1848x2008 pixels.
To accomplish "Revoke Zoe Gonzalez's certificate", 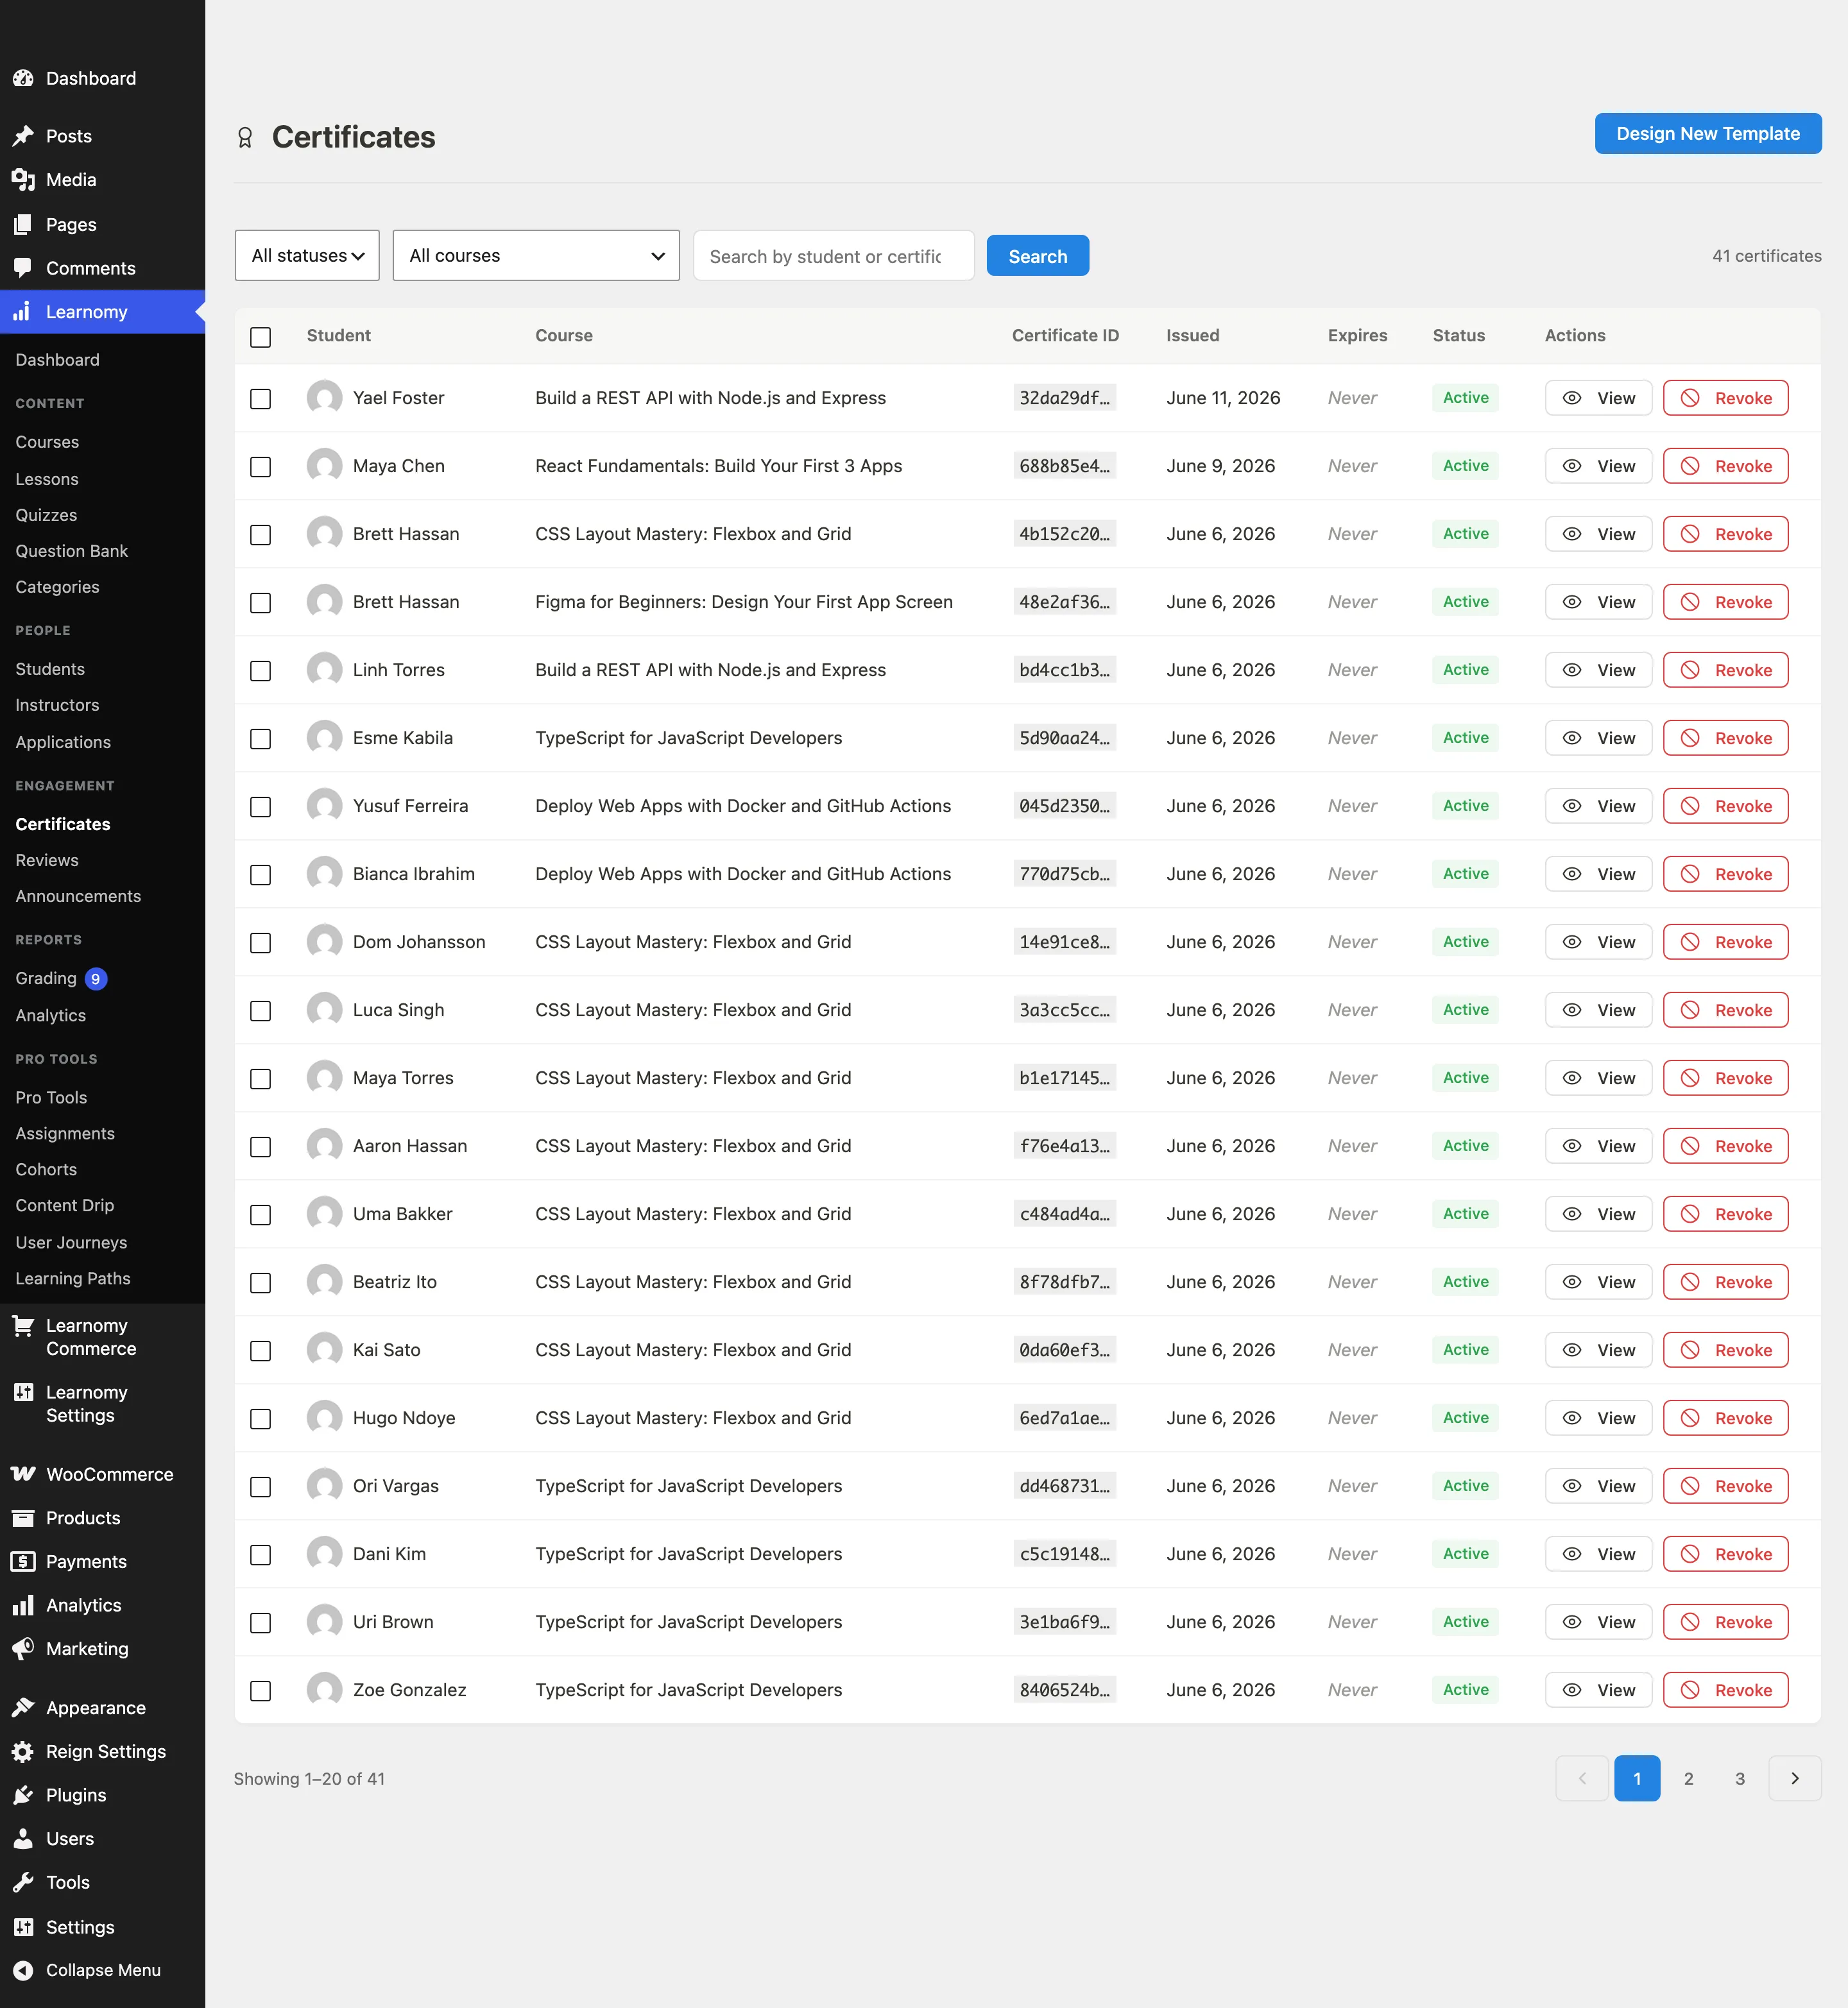I will [1726, 1690].
